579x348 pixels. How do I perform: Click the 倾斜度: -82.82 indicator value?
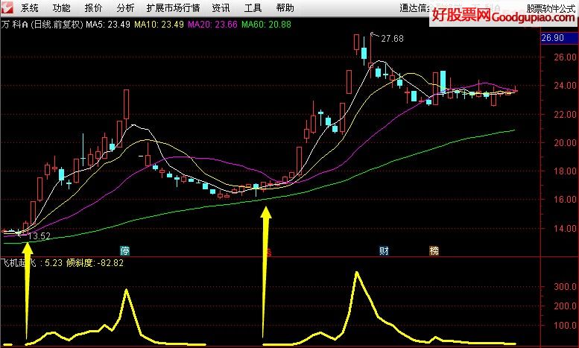point(95,263)
